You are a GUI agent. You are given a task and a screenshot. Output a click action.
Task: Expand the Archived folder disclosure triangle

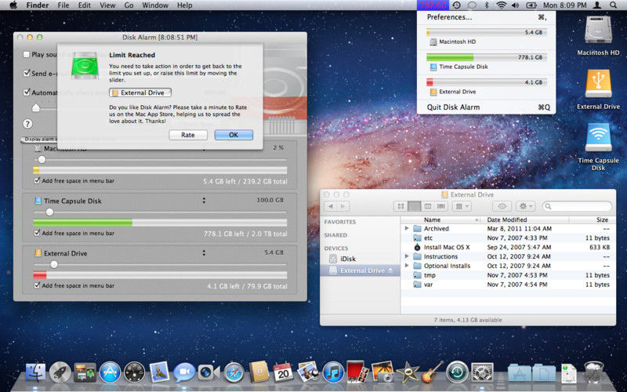tap(407, 228)
